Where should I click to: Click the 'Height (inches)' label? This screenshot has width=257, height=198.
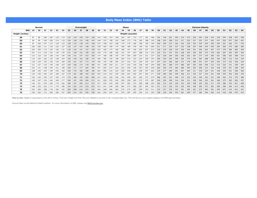coord(21,34)
